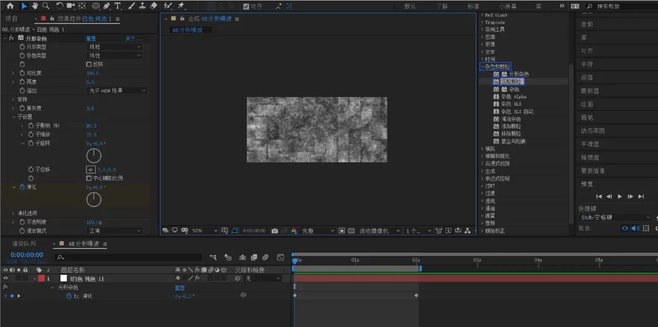
Task: Open the RGB channel display icon
Action: 294,231
